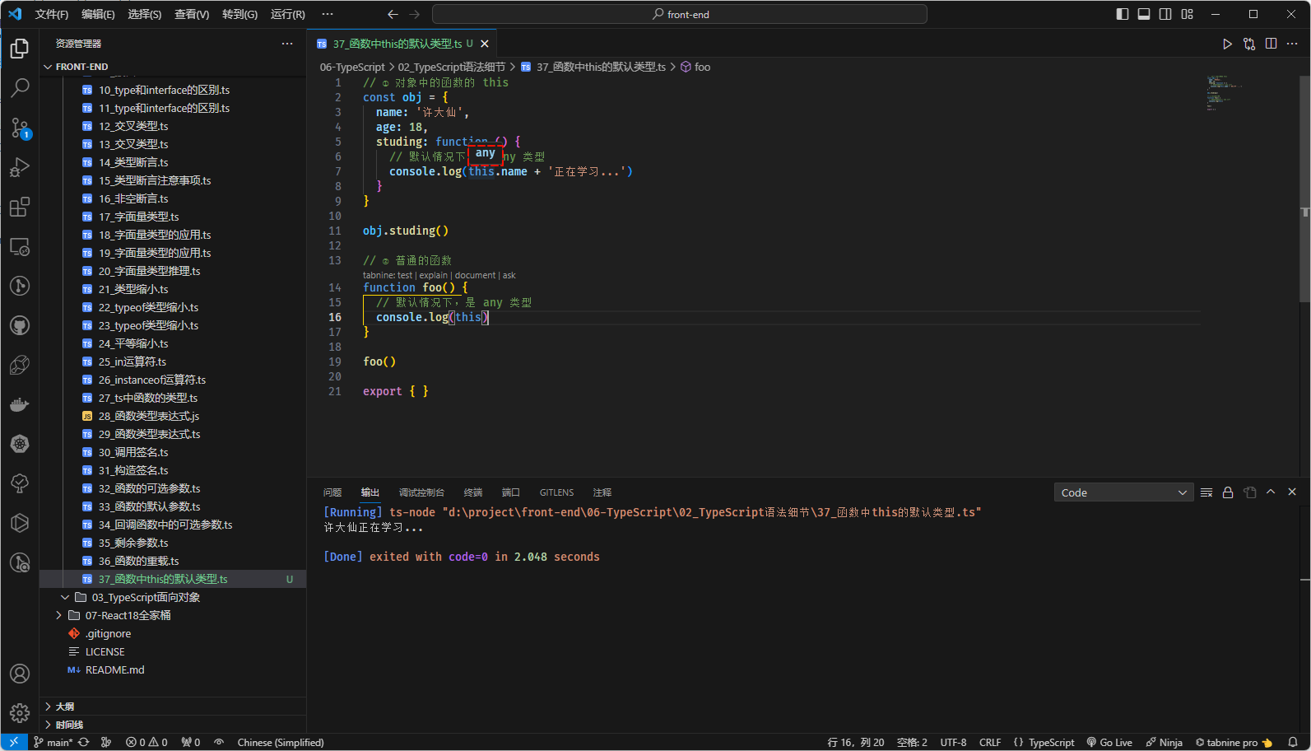Viewport: 1311px width, 751px height.
Task: Open 30_调用签名.ts in the explorer
Action: tap(133, 452)
